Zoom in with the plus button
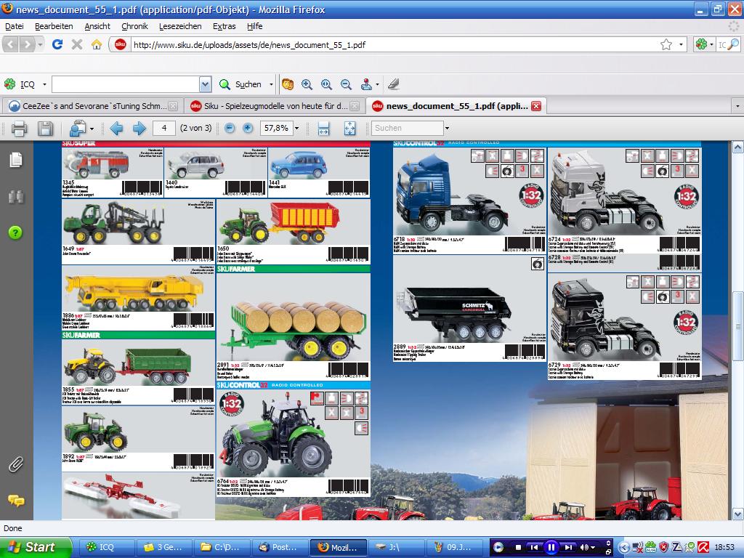 [x=248, y=129]
